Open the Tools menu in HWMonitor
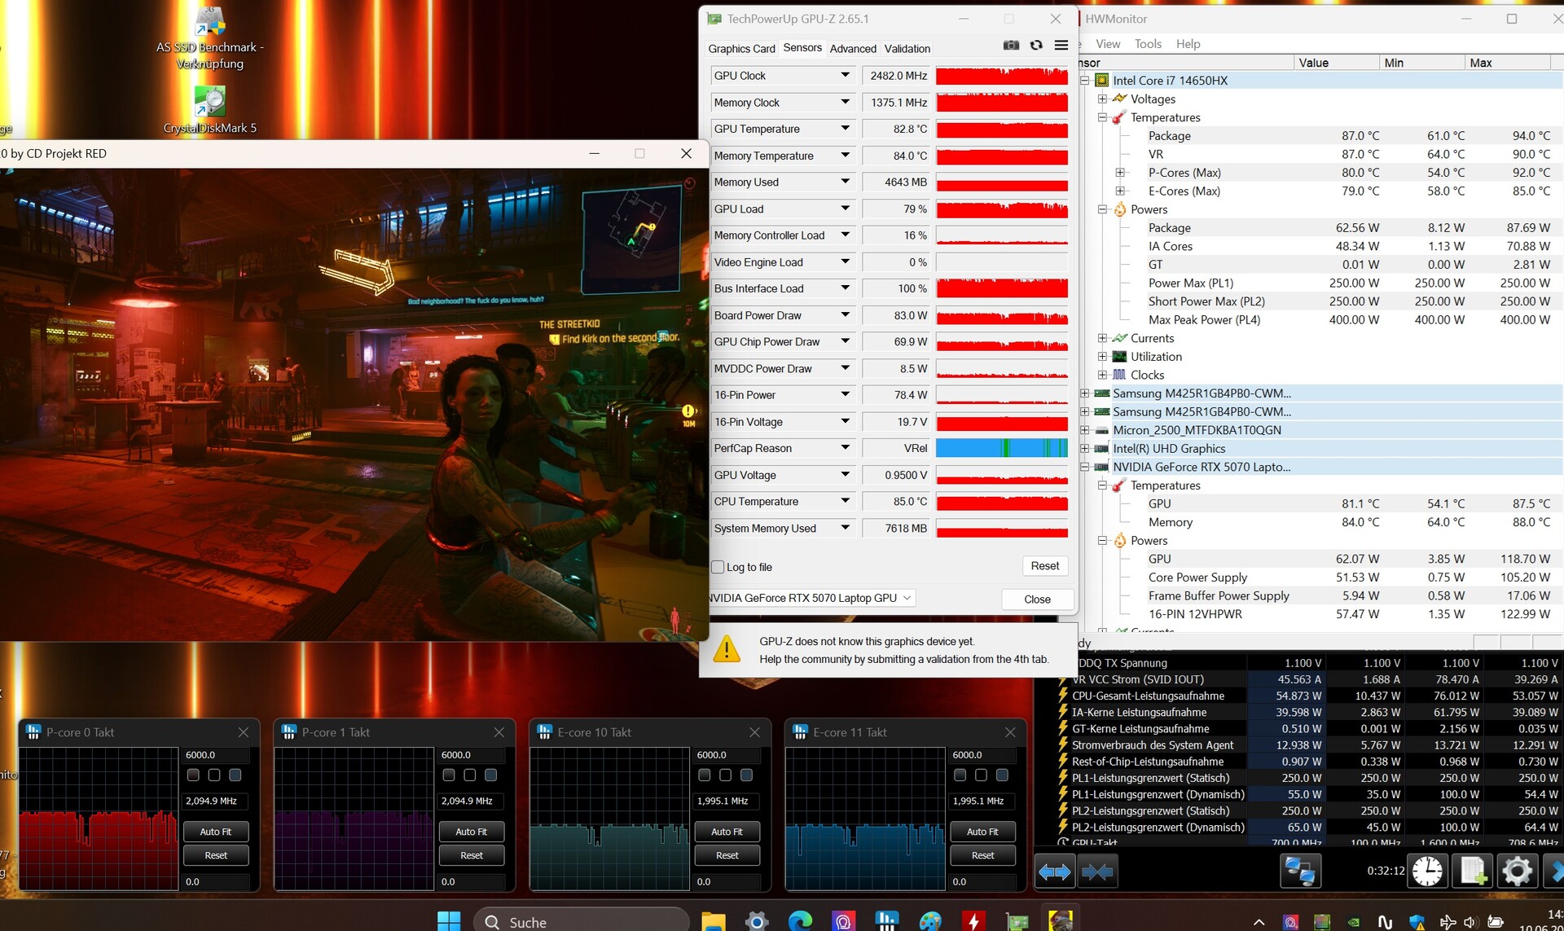 tap(1148, 44)
